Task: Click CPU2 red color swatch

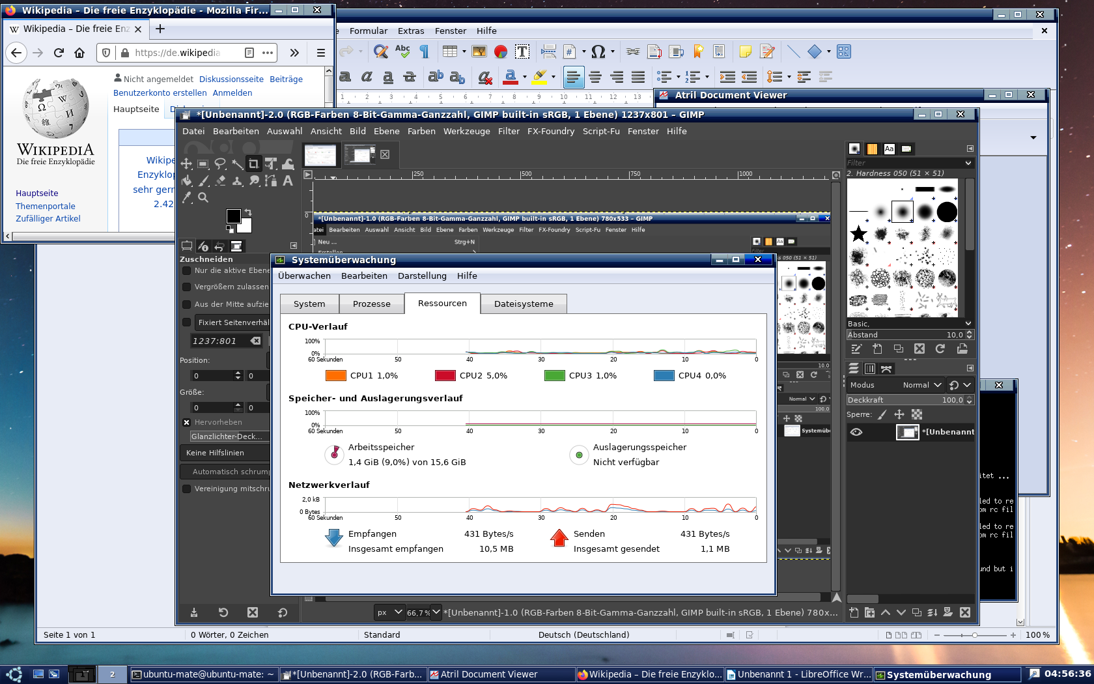Action: [x=445, y=375]
